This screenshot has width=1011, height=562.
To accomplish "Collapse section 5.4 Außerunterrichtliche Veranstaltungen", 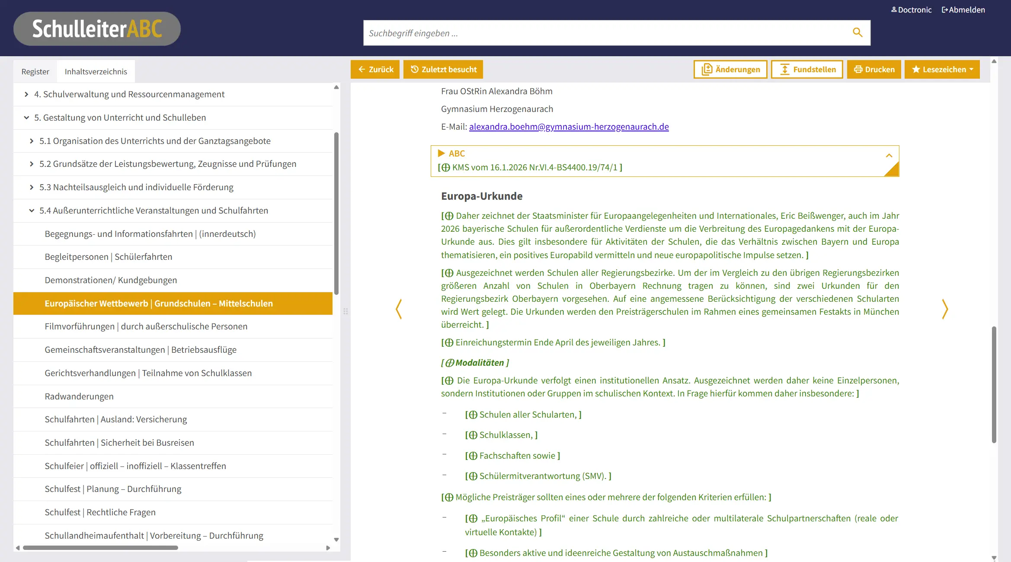I will [x=32, y=211].
